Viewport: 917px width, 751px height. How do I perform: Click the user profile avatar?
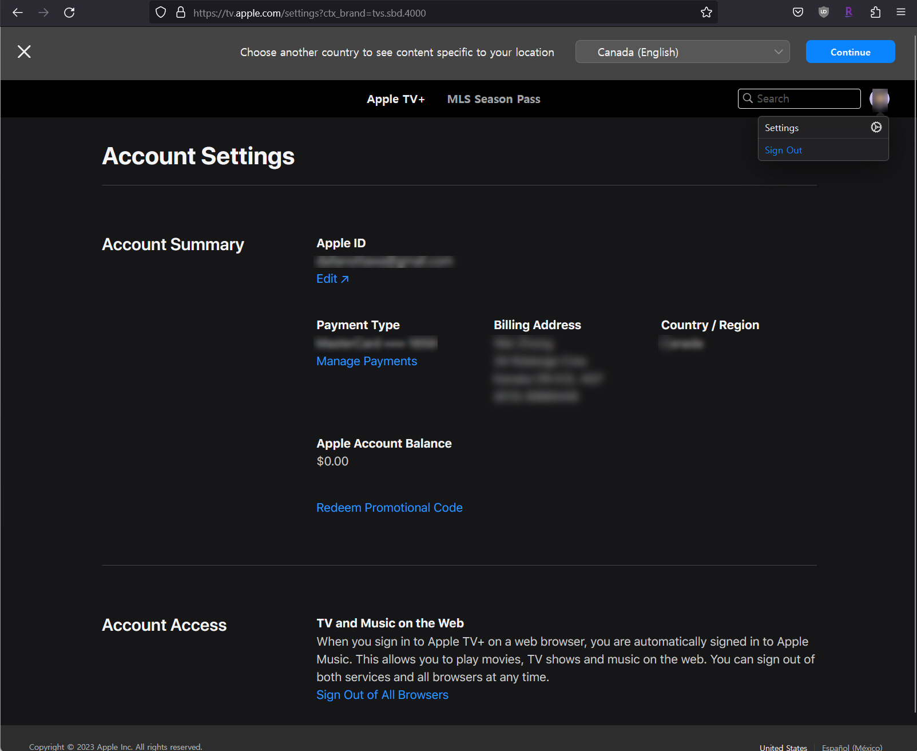879,98
